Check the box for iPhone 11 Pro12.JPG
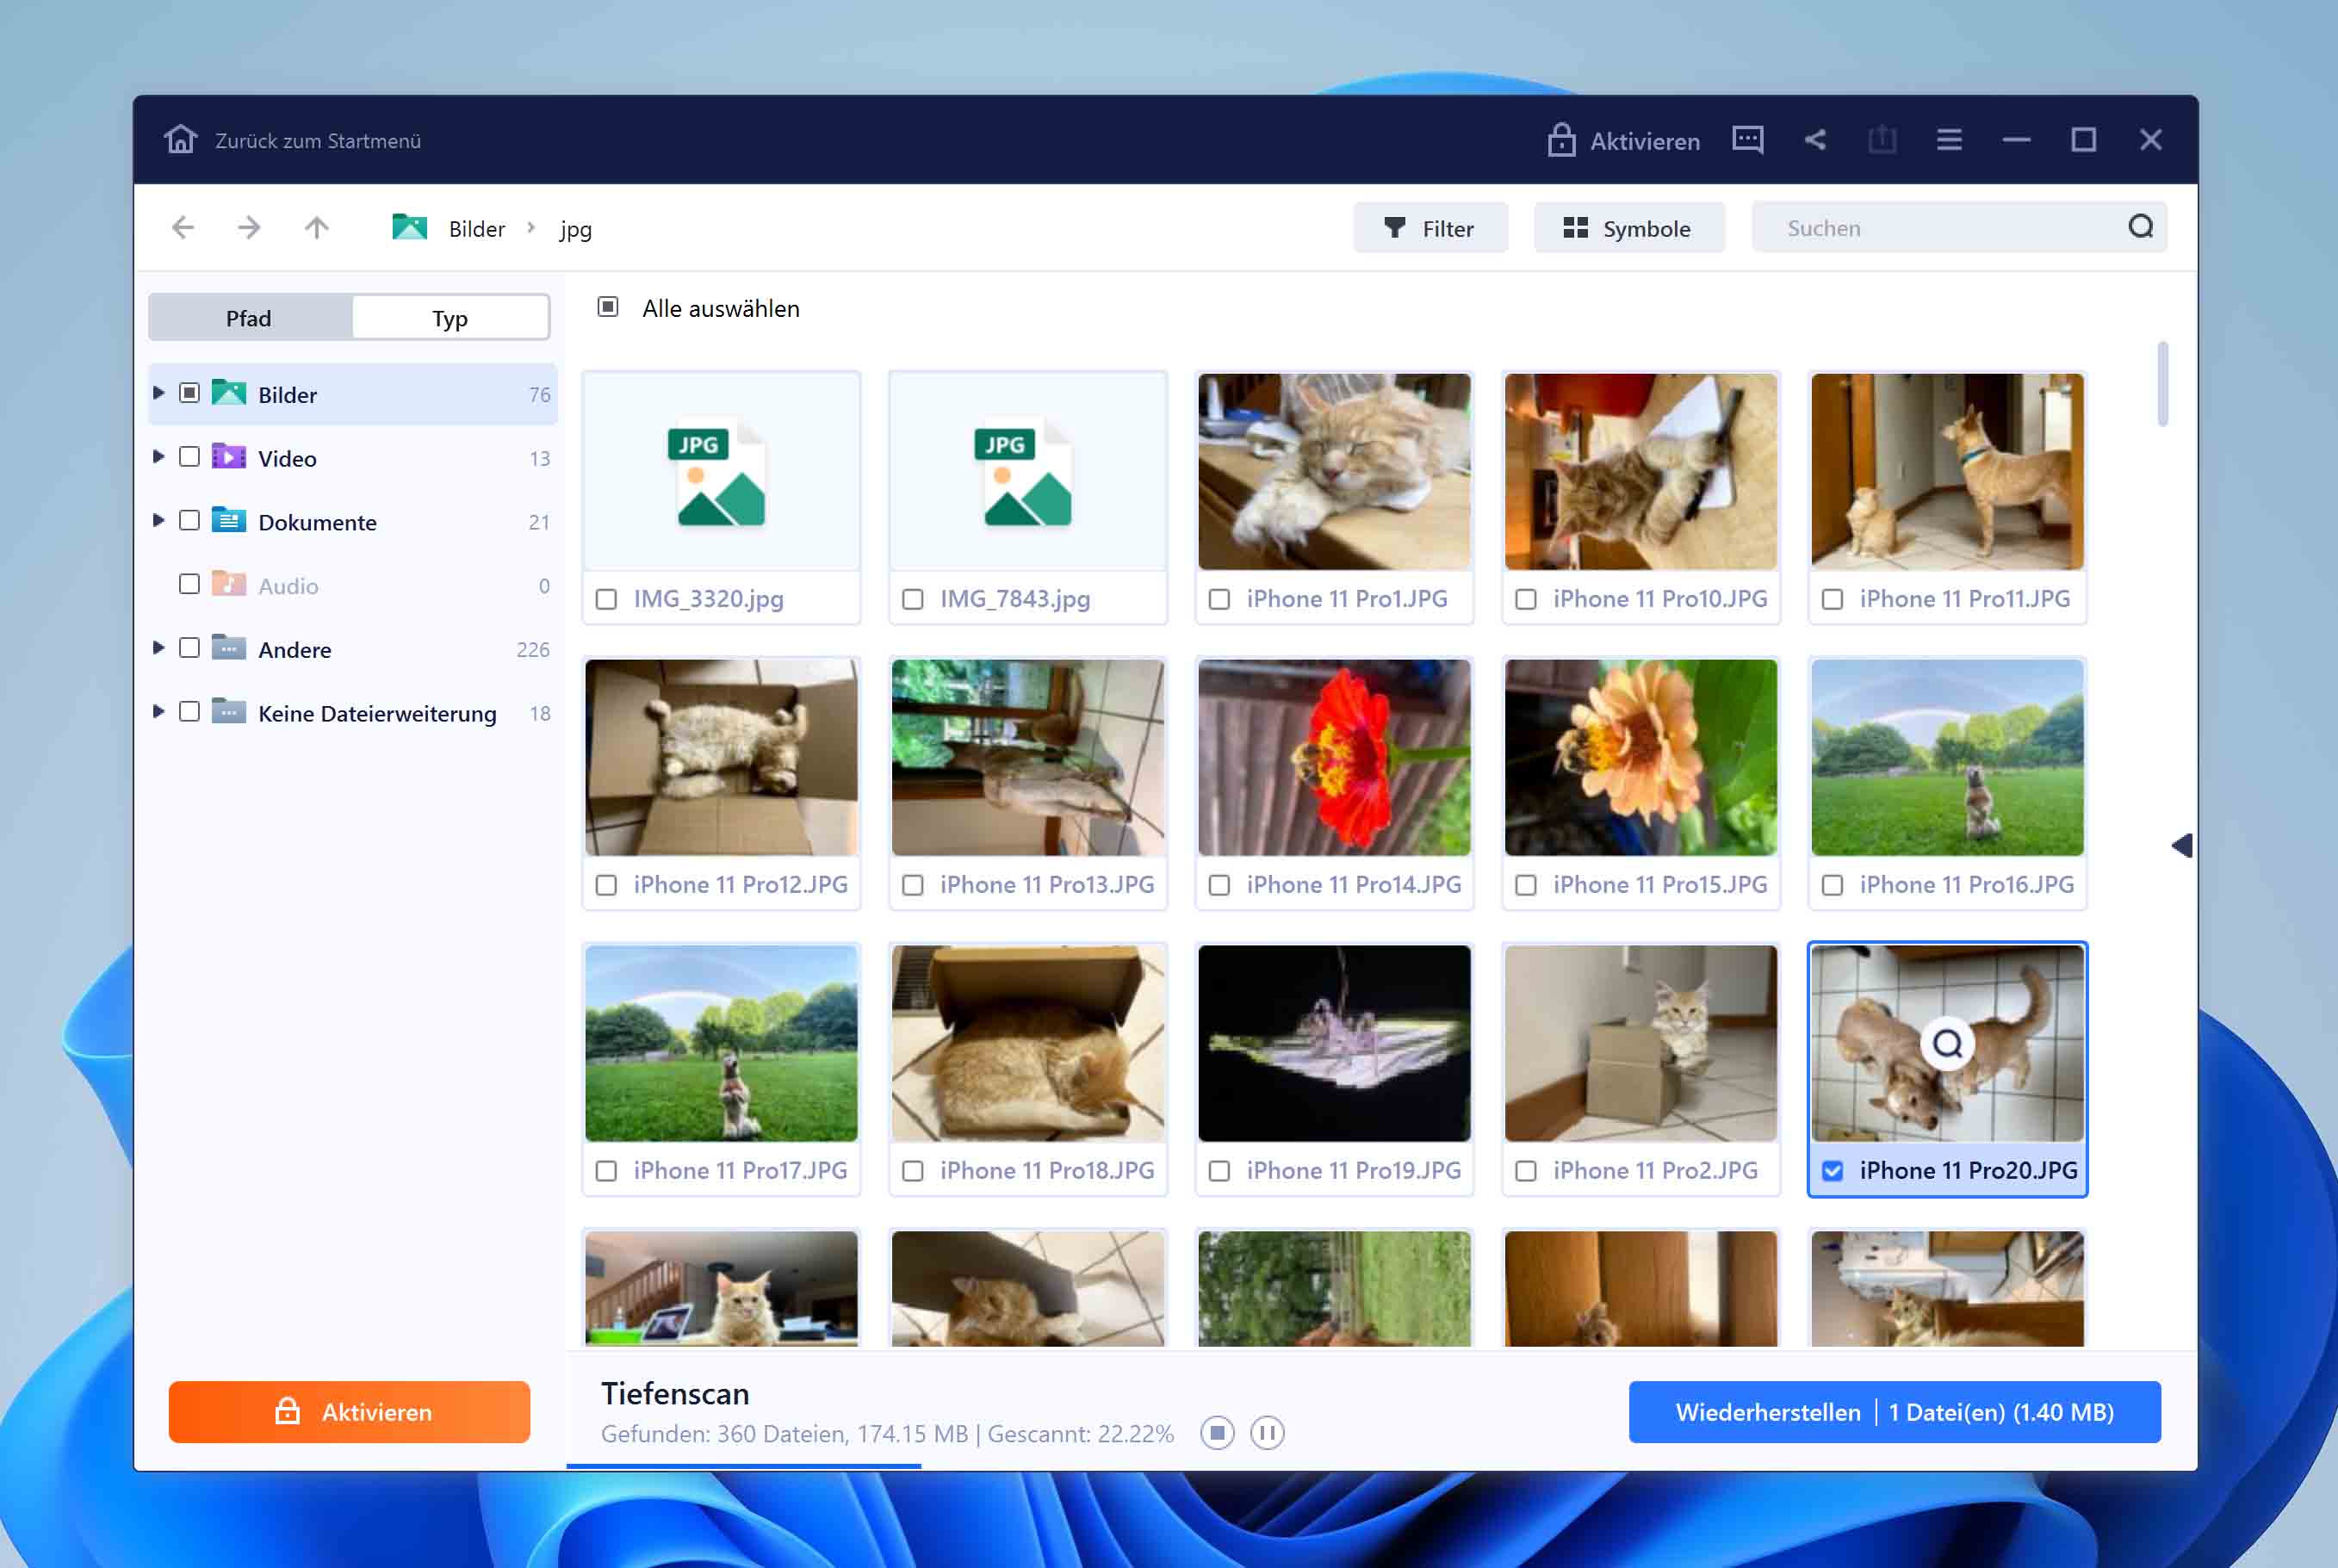 point(606,885)
